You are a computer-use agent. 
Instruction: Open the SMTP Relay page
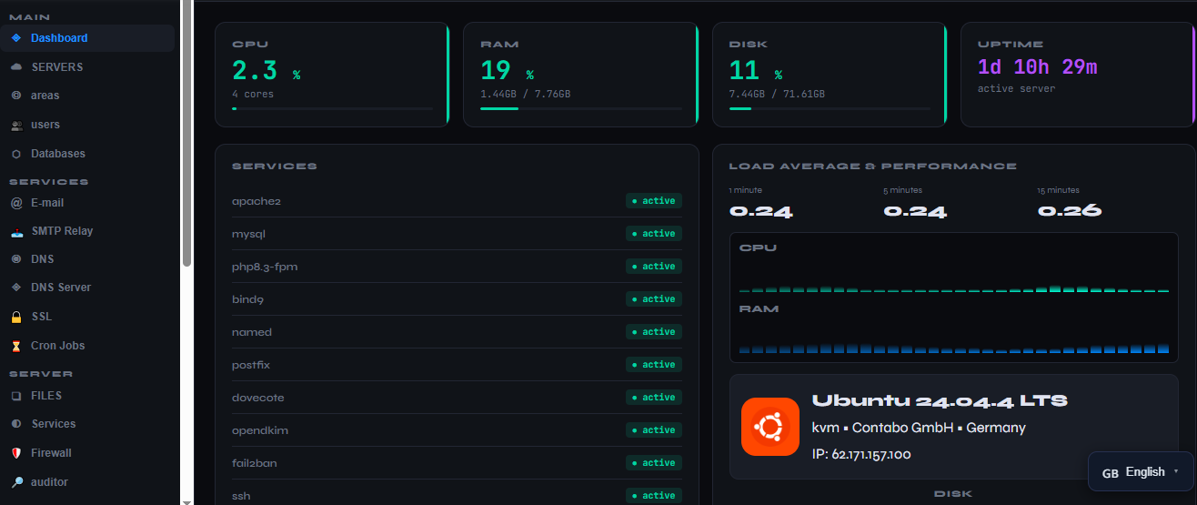click(x=88, y=231)
